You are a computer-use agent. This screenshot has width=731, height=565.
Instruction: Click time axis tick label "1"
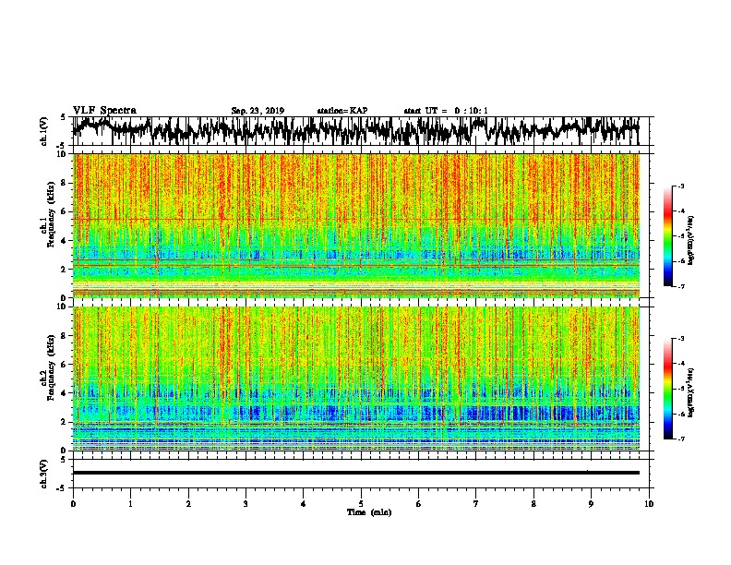130,504
